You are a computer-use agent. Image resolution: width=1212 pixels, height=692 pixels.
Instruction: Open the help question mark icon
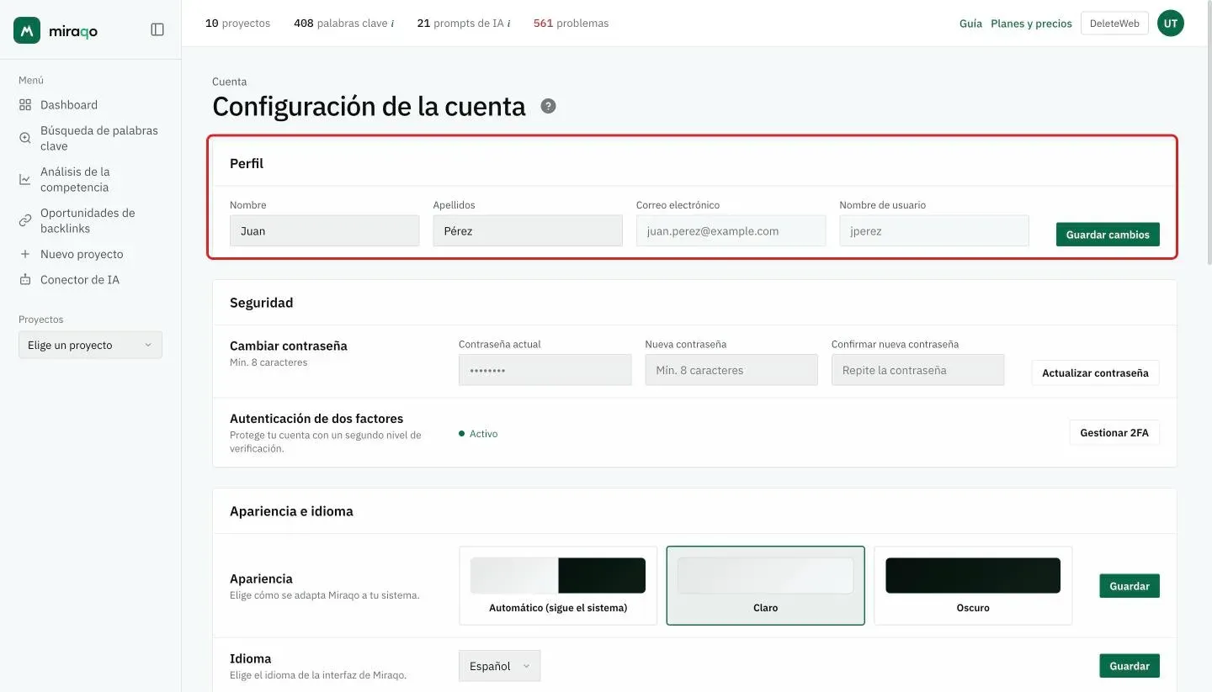[548, 106]
